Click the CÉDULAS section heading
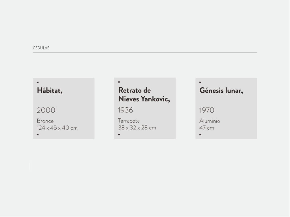This screenshot has height=217, width=290. click(41, 48)
